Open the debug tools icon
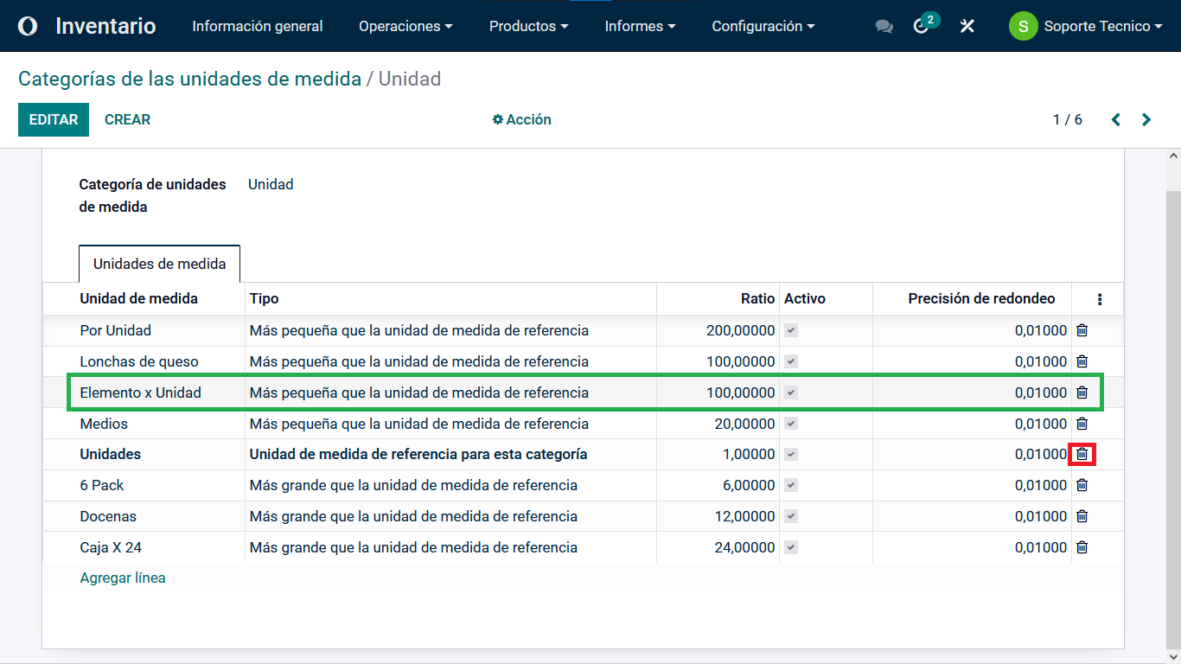1181x664 pixels. 967,27
